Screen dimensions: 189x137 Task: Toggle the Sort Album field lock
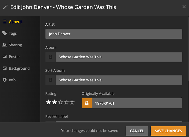[50, 80]
